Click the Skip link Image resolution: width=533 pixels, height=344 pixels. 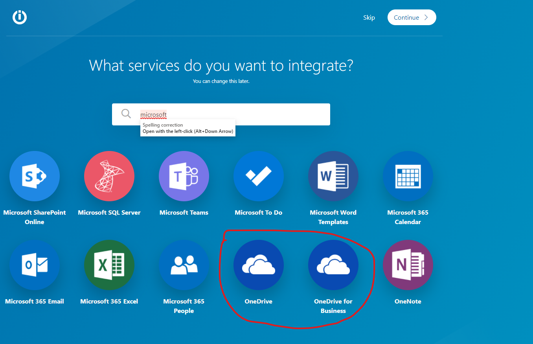click(x=369, y=18)
